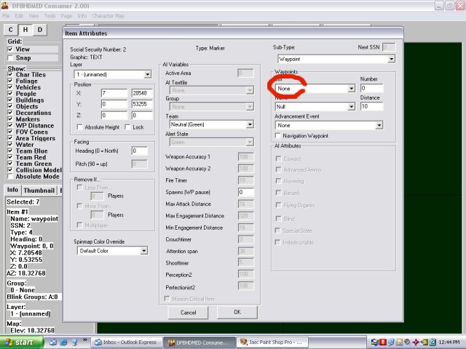Click the C mode button
Screen dimensions: 466x349
[11, 29]
